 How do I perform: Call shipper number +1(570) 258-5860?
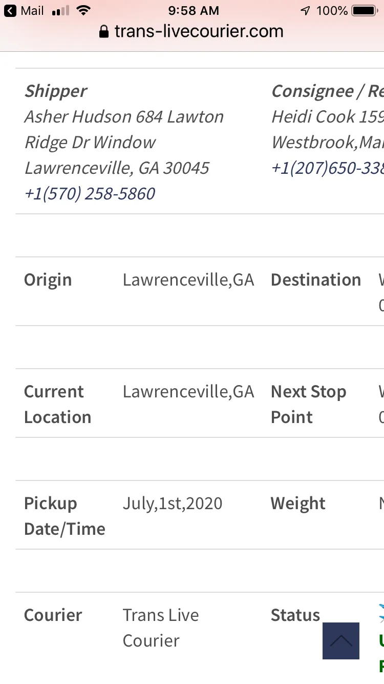pos(90,194)
